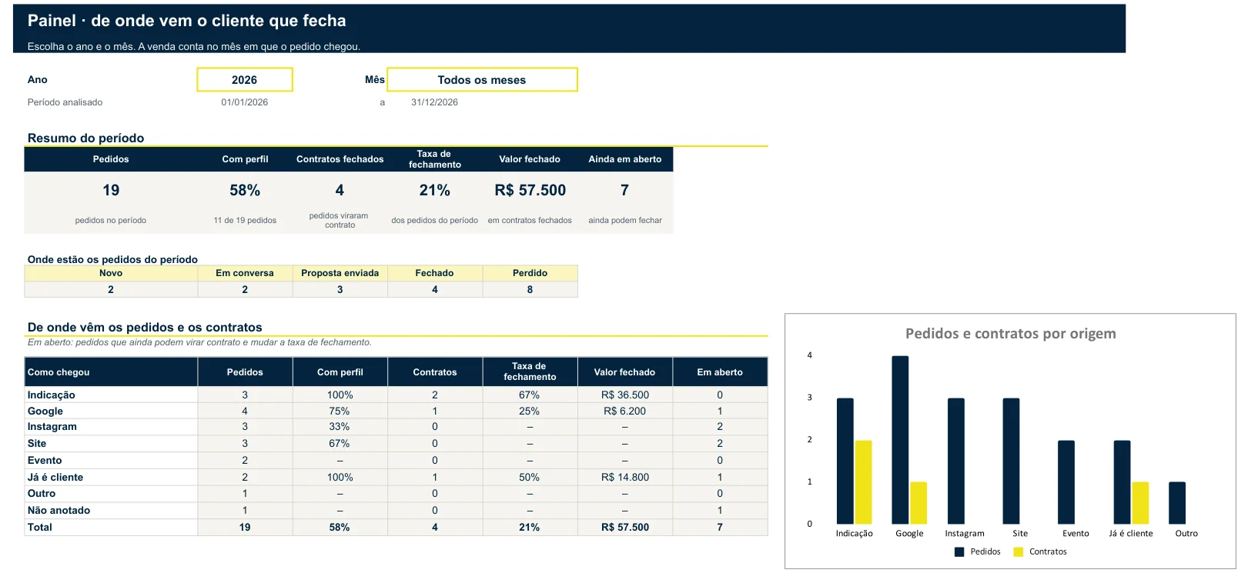Select the Com perfil value 58% in summary

pos(245,190)
